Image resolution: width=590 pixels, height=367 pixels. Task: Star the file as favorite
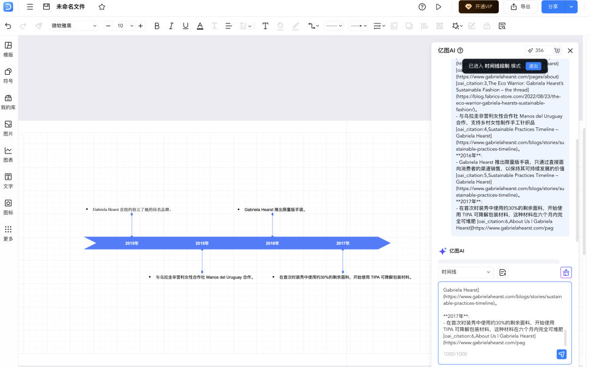coord(102,7)
